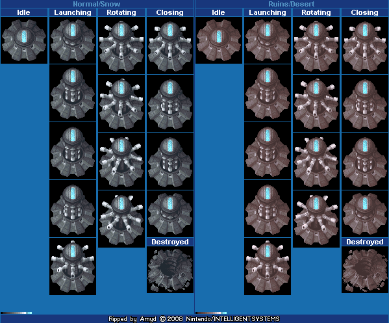Select the last Normal/Snow Launching frame with cannons
This screenshot has width=389, height=323.
pyautogui.click(x=73, y=266)
